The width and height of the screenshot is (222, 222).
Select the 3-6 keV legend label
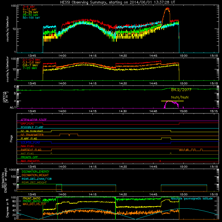click(x=29, y=7)
